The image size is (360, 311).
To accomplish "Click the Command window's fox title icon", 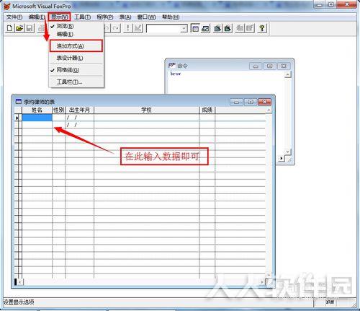I will [x=172, y=66].
